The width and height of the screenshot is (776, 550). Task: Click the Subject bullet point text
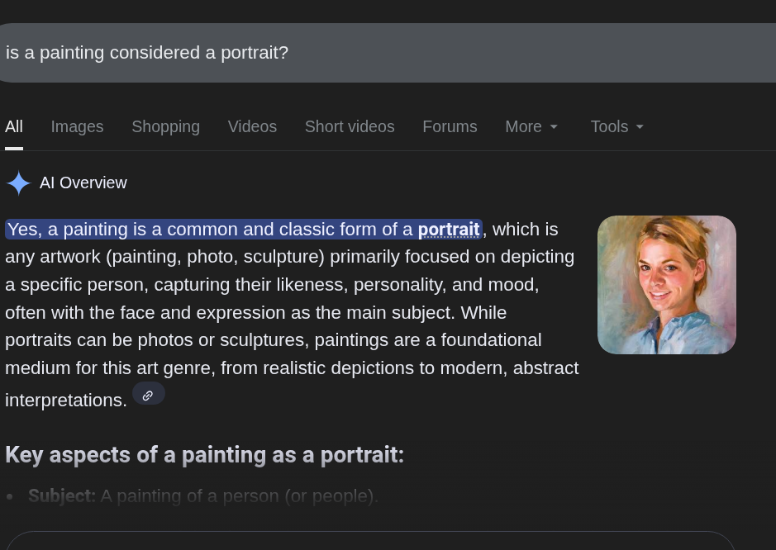point(202,496)
